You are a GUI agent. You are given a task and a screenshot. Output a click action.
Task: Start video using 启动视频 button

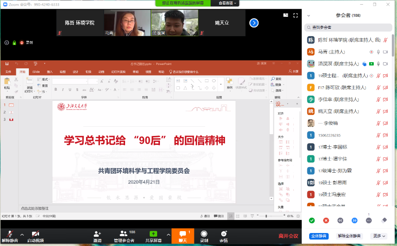(x=35, y=234)
